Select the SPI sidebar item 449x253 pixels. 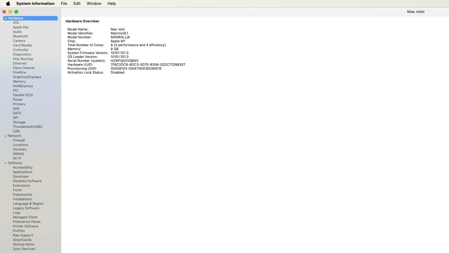pos(15,118)
